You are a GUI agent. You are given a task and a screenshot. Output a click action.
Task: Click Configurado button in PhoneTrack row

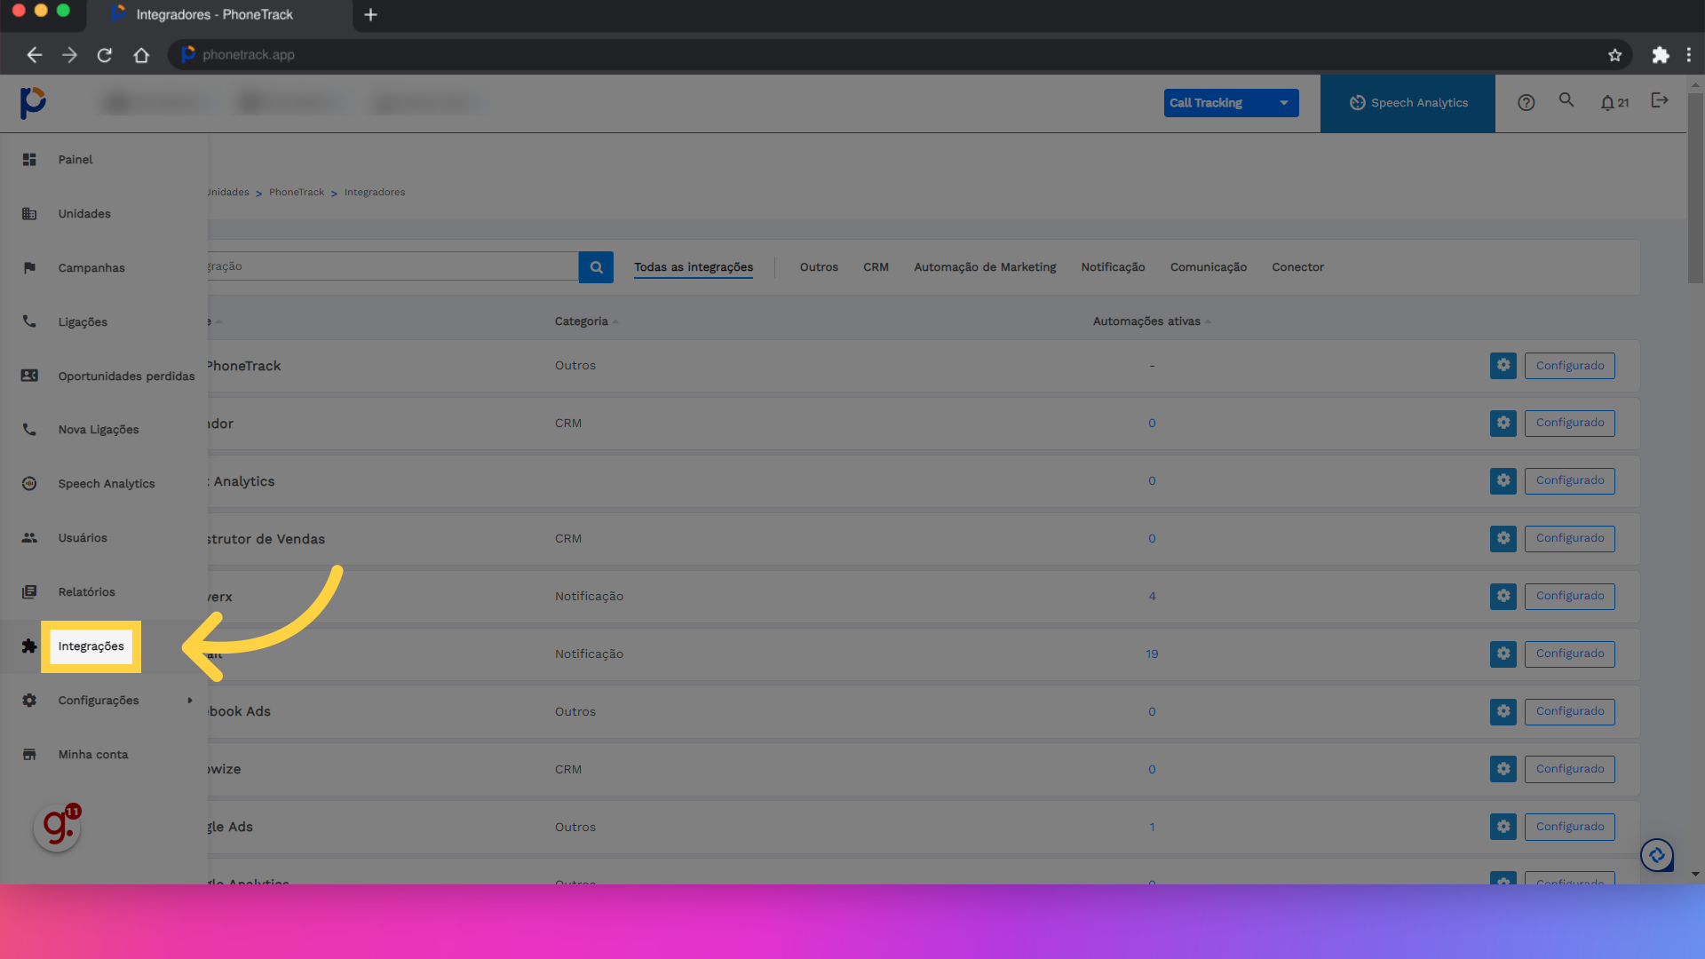[x=1570, y=366]
